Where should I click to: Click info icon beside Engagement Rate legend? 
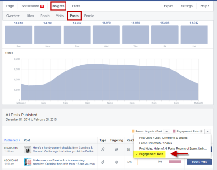point(201,131)
